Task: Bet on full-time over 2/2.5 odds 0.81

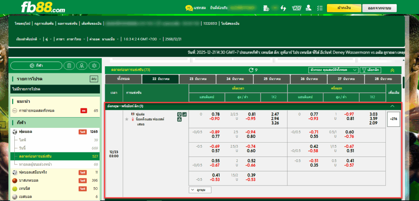Action: point(252,114)
